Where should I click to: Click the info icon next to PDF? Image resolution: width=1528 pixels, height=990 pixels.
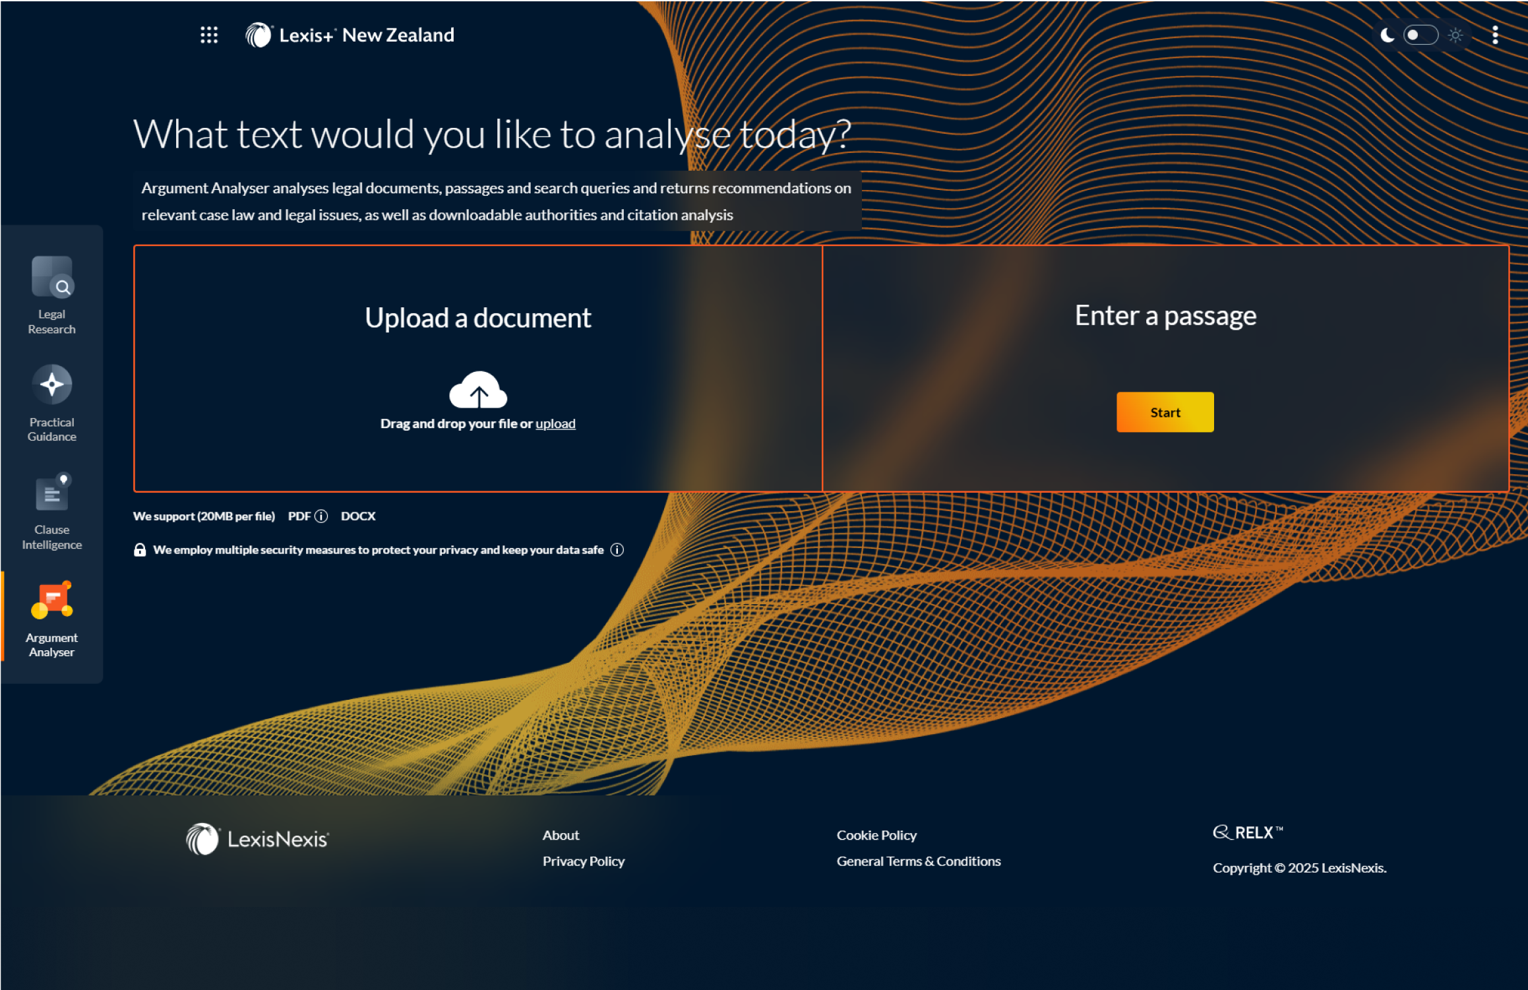pos(321,516)
